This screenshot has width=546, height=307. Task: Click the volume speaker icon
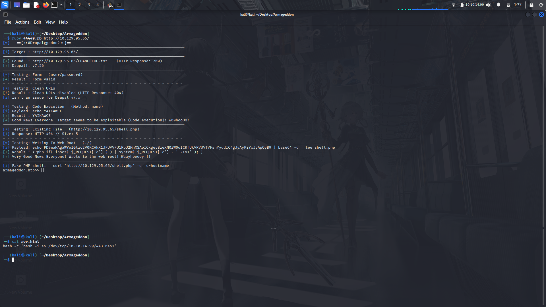tap(489, 5)
